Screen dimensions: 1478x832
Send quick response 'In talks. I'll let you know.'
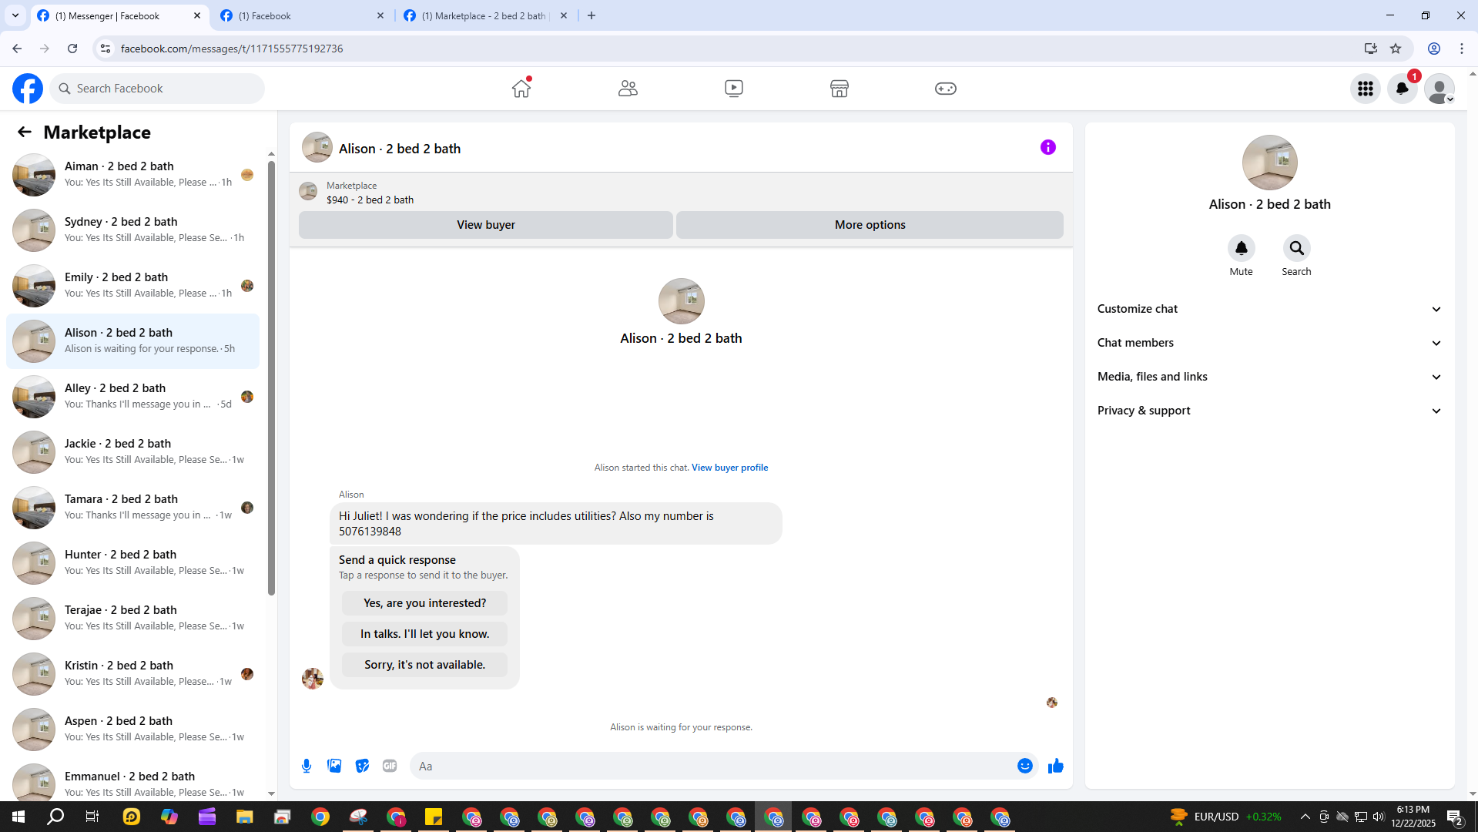tap(424, 634)
